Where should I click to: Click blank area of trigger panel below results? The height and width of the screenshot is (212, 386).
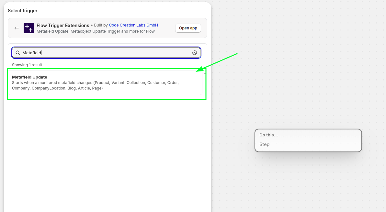tap(107, 155)
